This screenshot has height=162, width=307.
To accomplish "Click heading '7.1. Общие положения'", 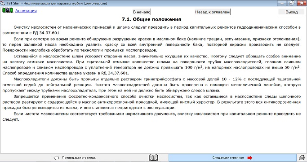I will (151, 19).
